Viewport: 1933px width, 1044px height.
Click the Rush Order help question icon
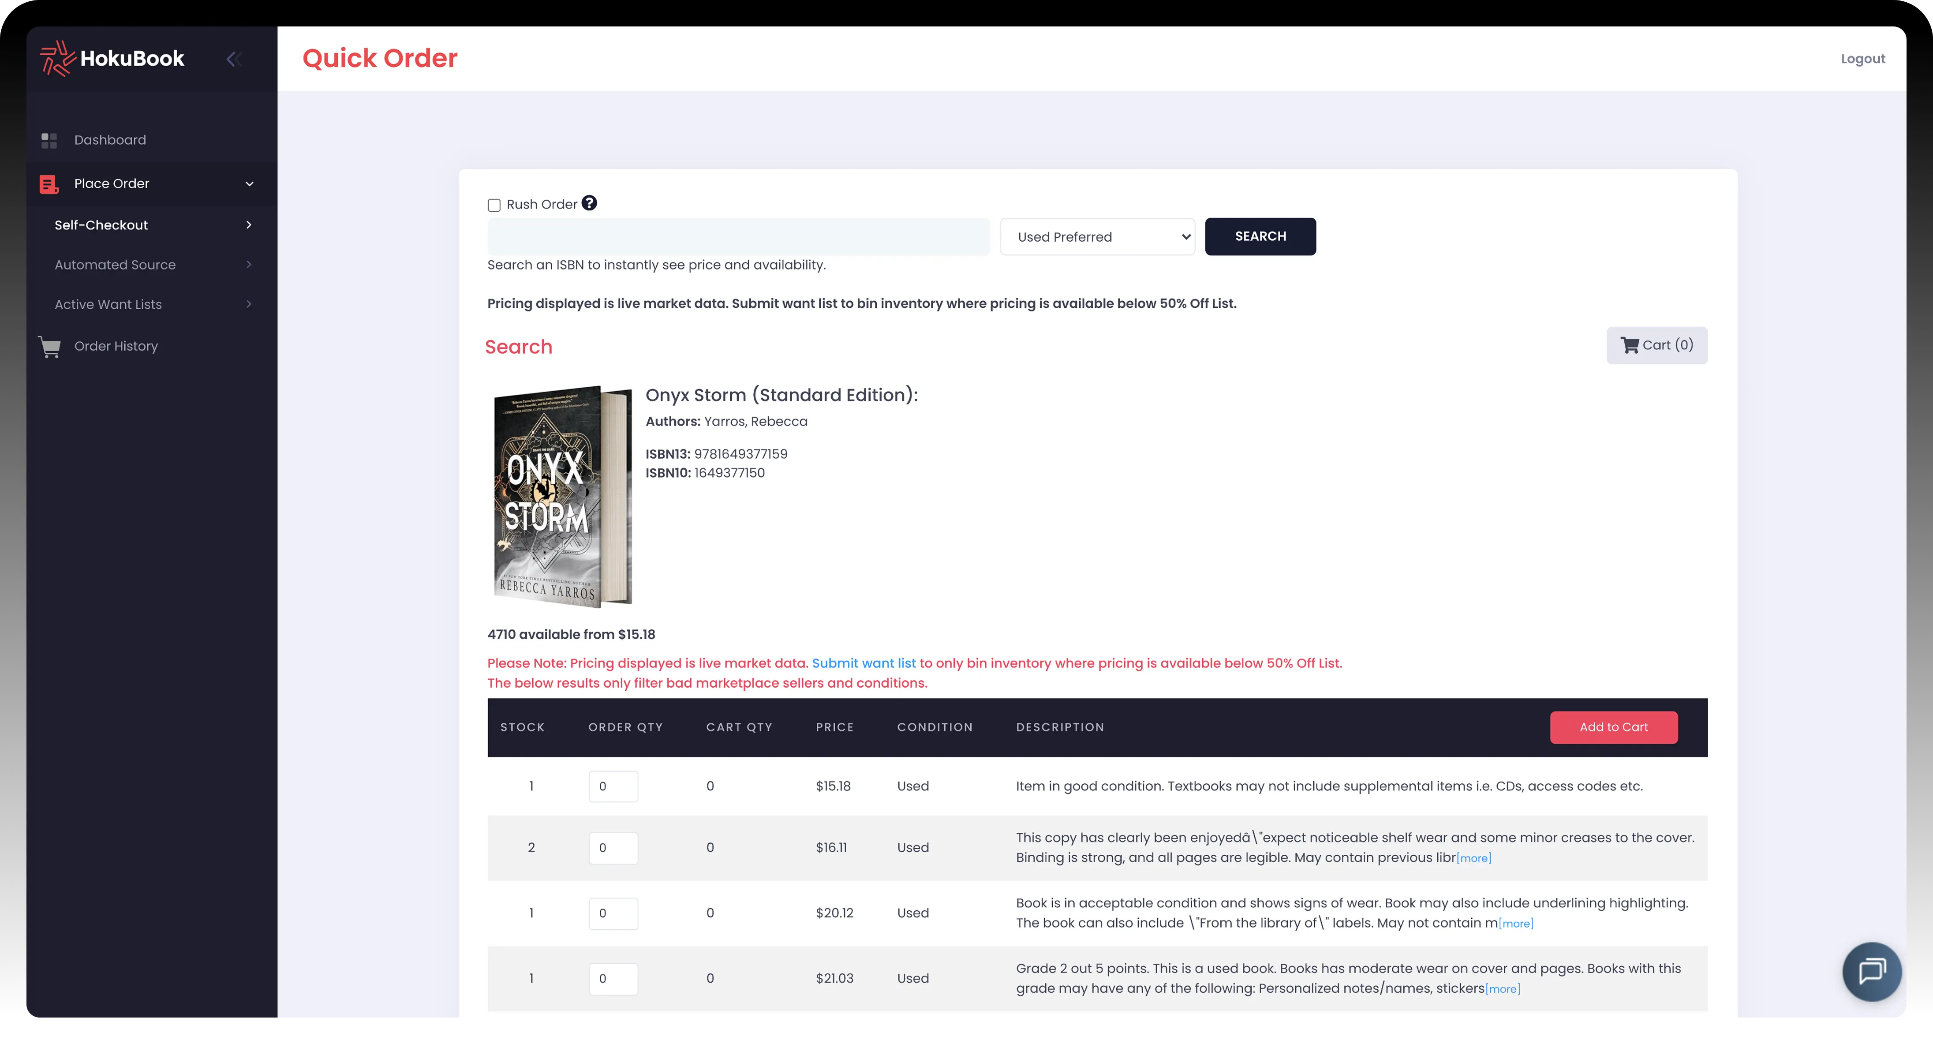[x=590, y=203]
